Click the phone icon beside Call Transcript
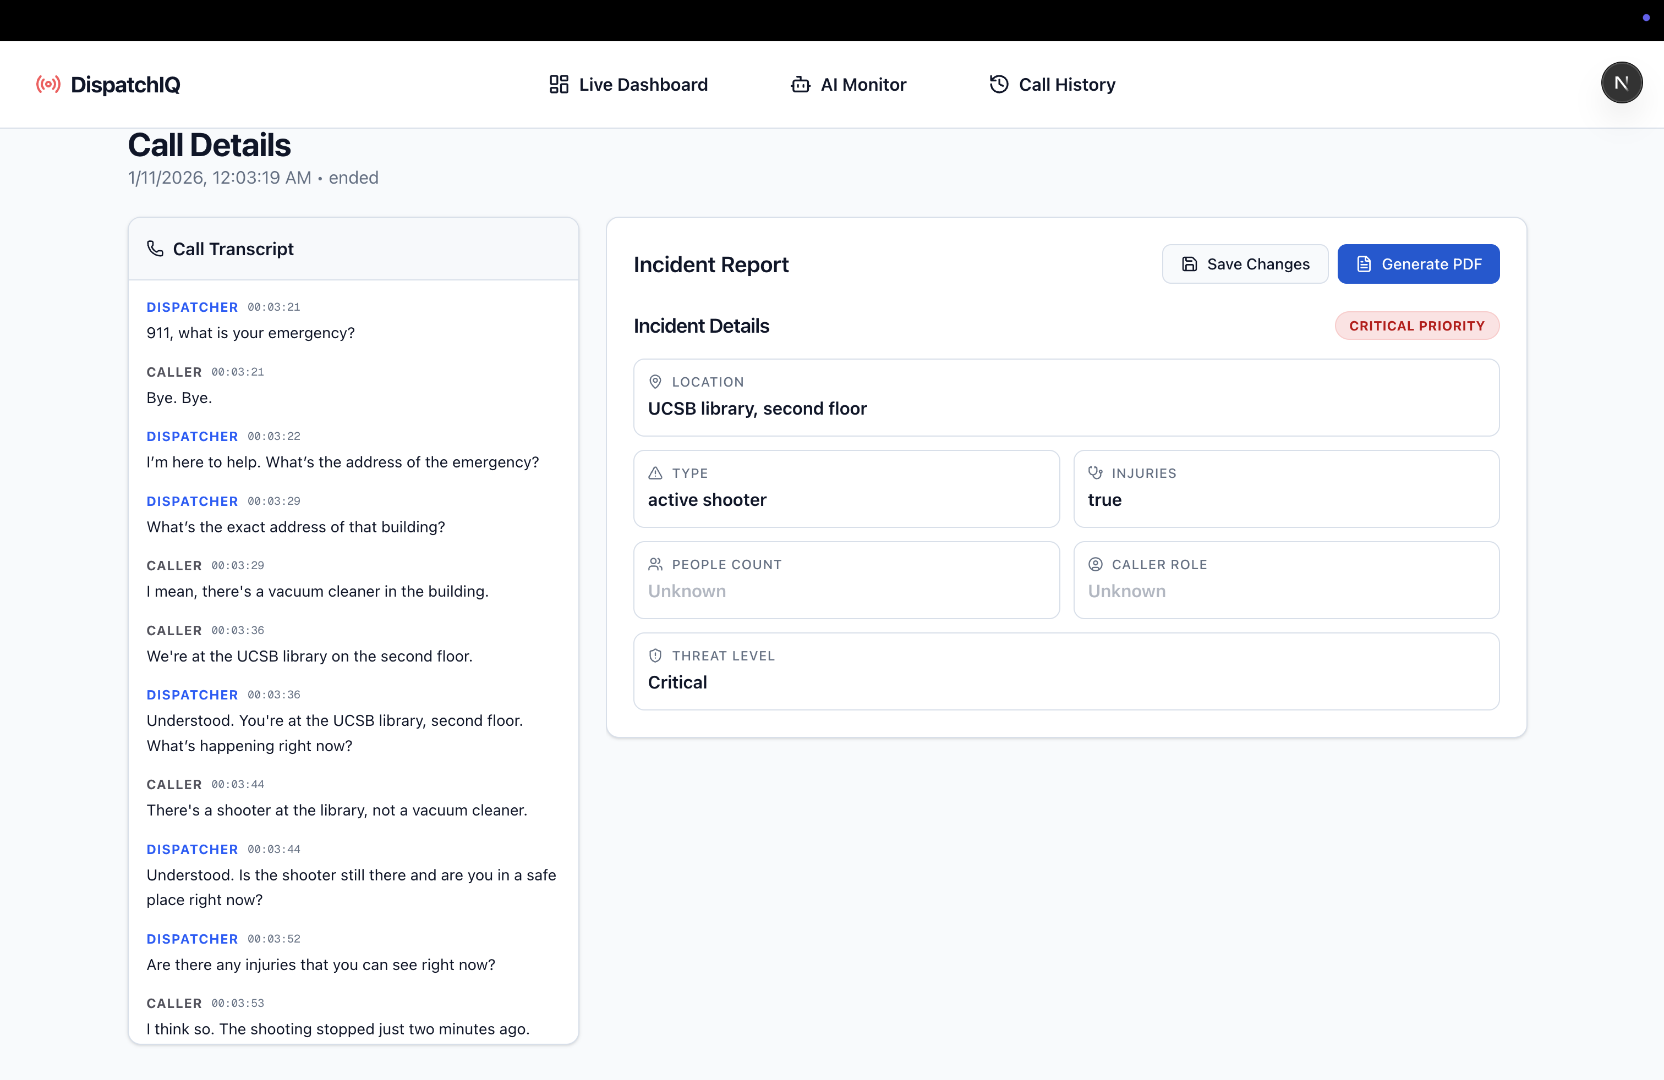Viewport: 1664px width, 1080px height. [155, 249]
